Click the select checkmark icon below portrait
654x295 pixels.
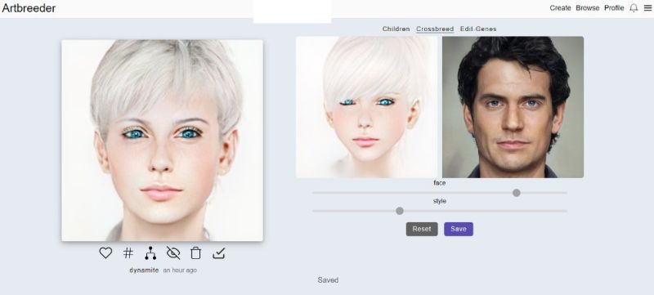pyautogui.click(x=218, y=253)
